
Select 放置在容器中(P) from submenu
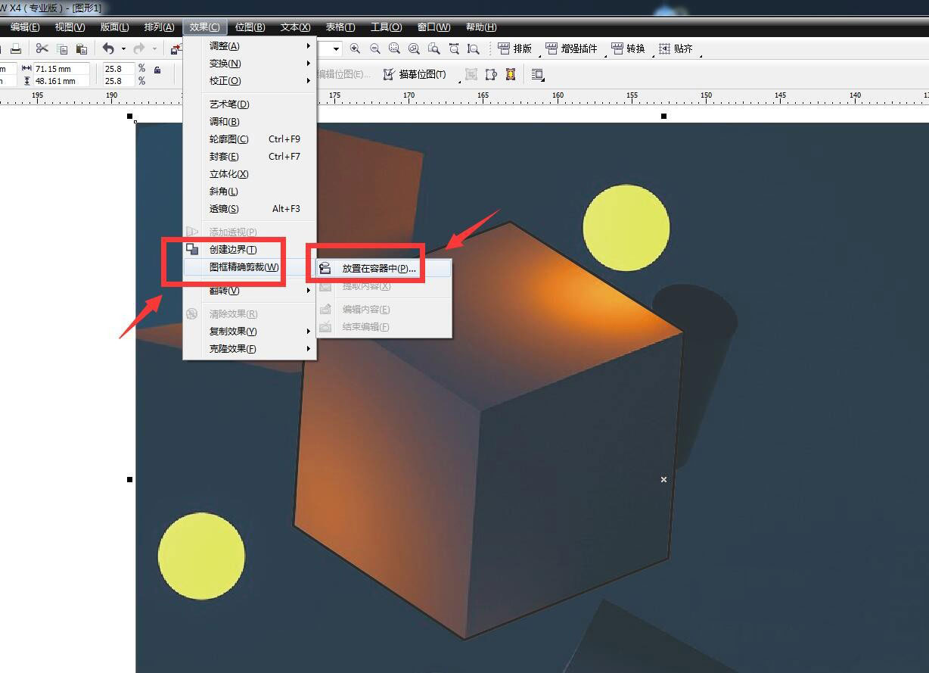click(x=378, y=269)
